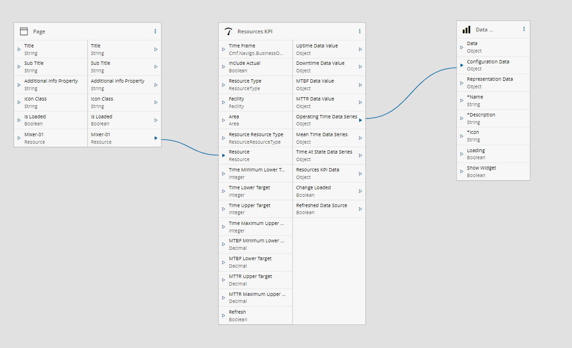Click the Uptime Data Value output port

tap(360, 49)
